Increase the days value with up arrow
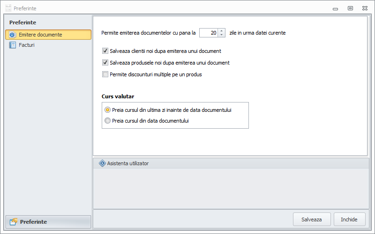The image size is (375, 234). pos(222,31)
